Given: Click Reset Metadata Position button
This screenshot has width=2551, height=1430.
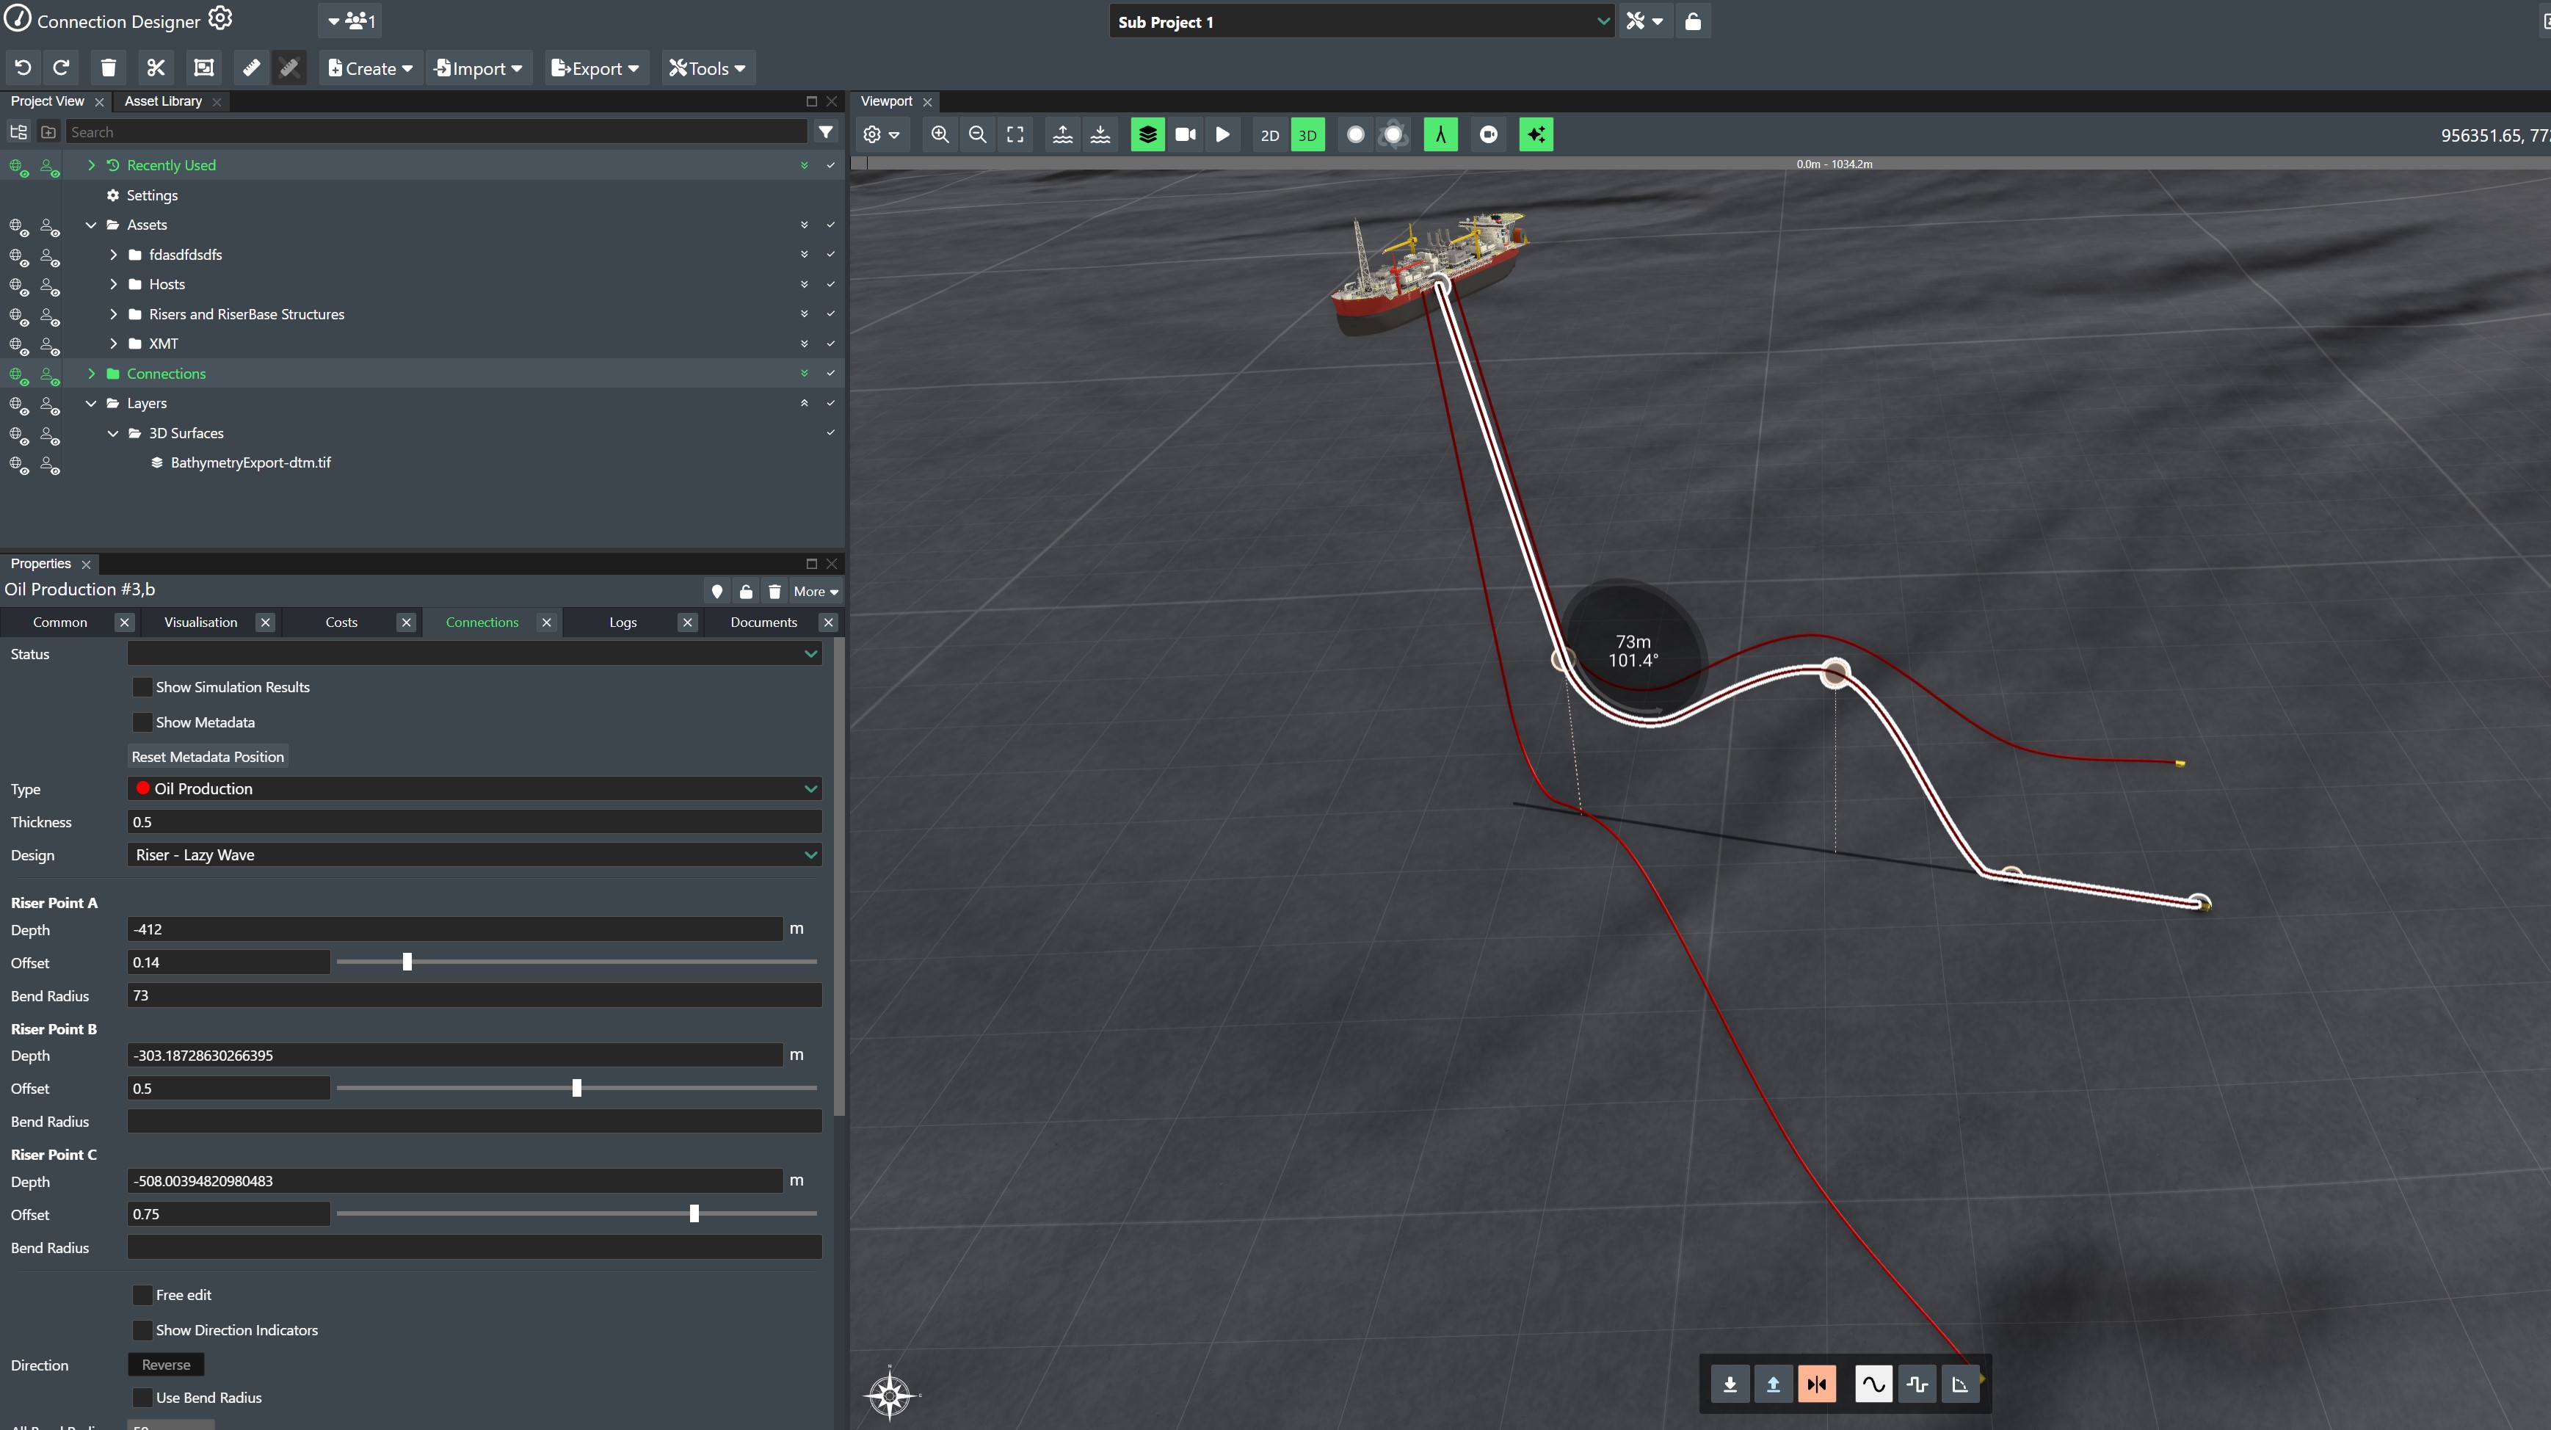Looking at the screenshot, I should tap(208, 757).
